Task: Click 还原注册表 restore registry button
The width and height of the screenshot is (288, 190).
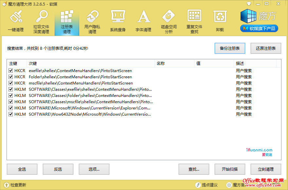Action: [x=266, y=48]
